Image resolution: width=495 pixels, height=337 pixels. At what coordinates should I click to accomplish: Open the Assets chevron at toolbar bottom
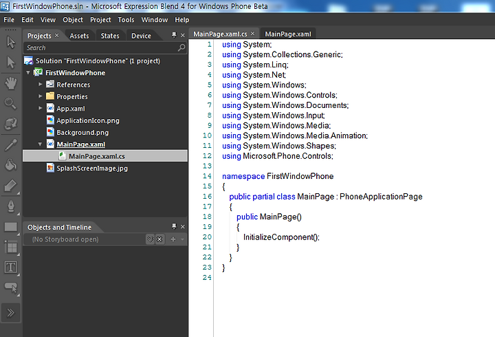(x=11, y=313)
